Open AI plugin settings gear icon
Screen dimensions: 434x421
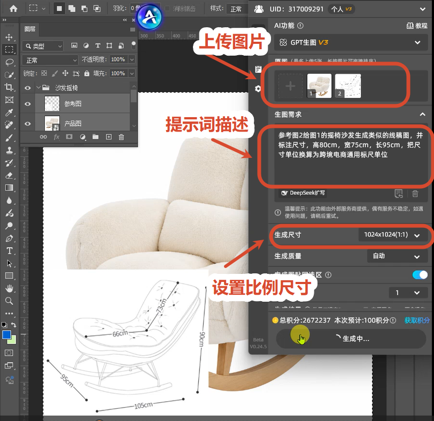(x=258, y=89)
